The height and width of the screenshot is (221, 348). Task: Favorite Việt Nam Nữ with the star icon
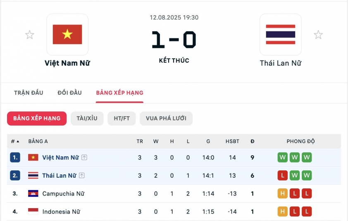[x=30, y=35]
